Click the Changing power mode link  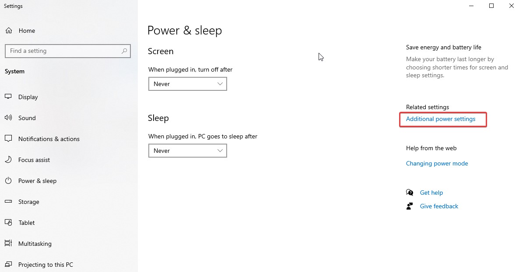(437, 163)
